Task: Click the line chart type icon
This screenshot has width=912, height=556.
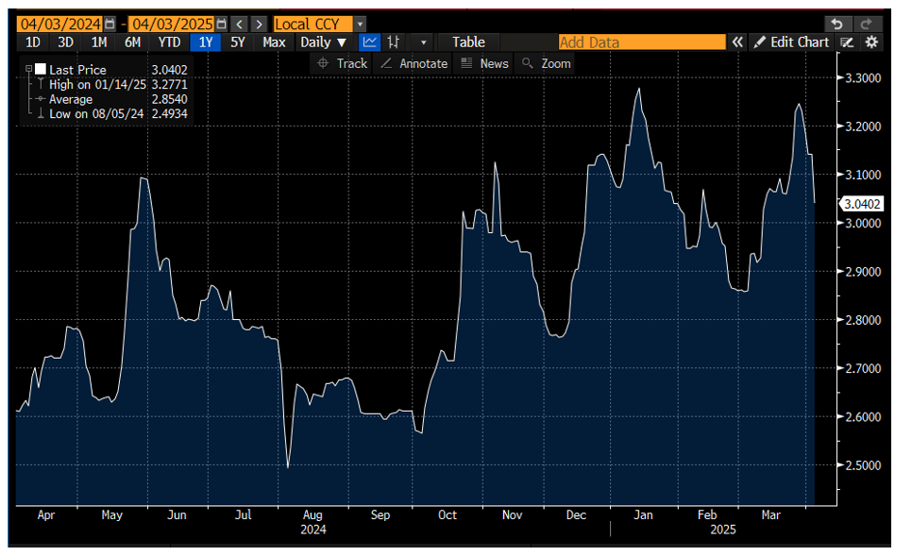Action: 369,42
